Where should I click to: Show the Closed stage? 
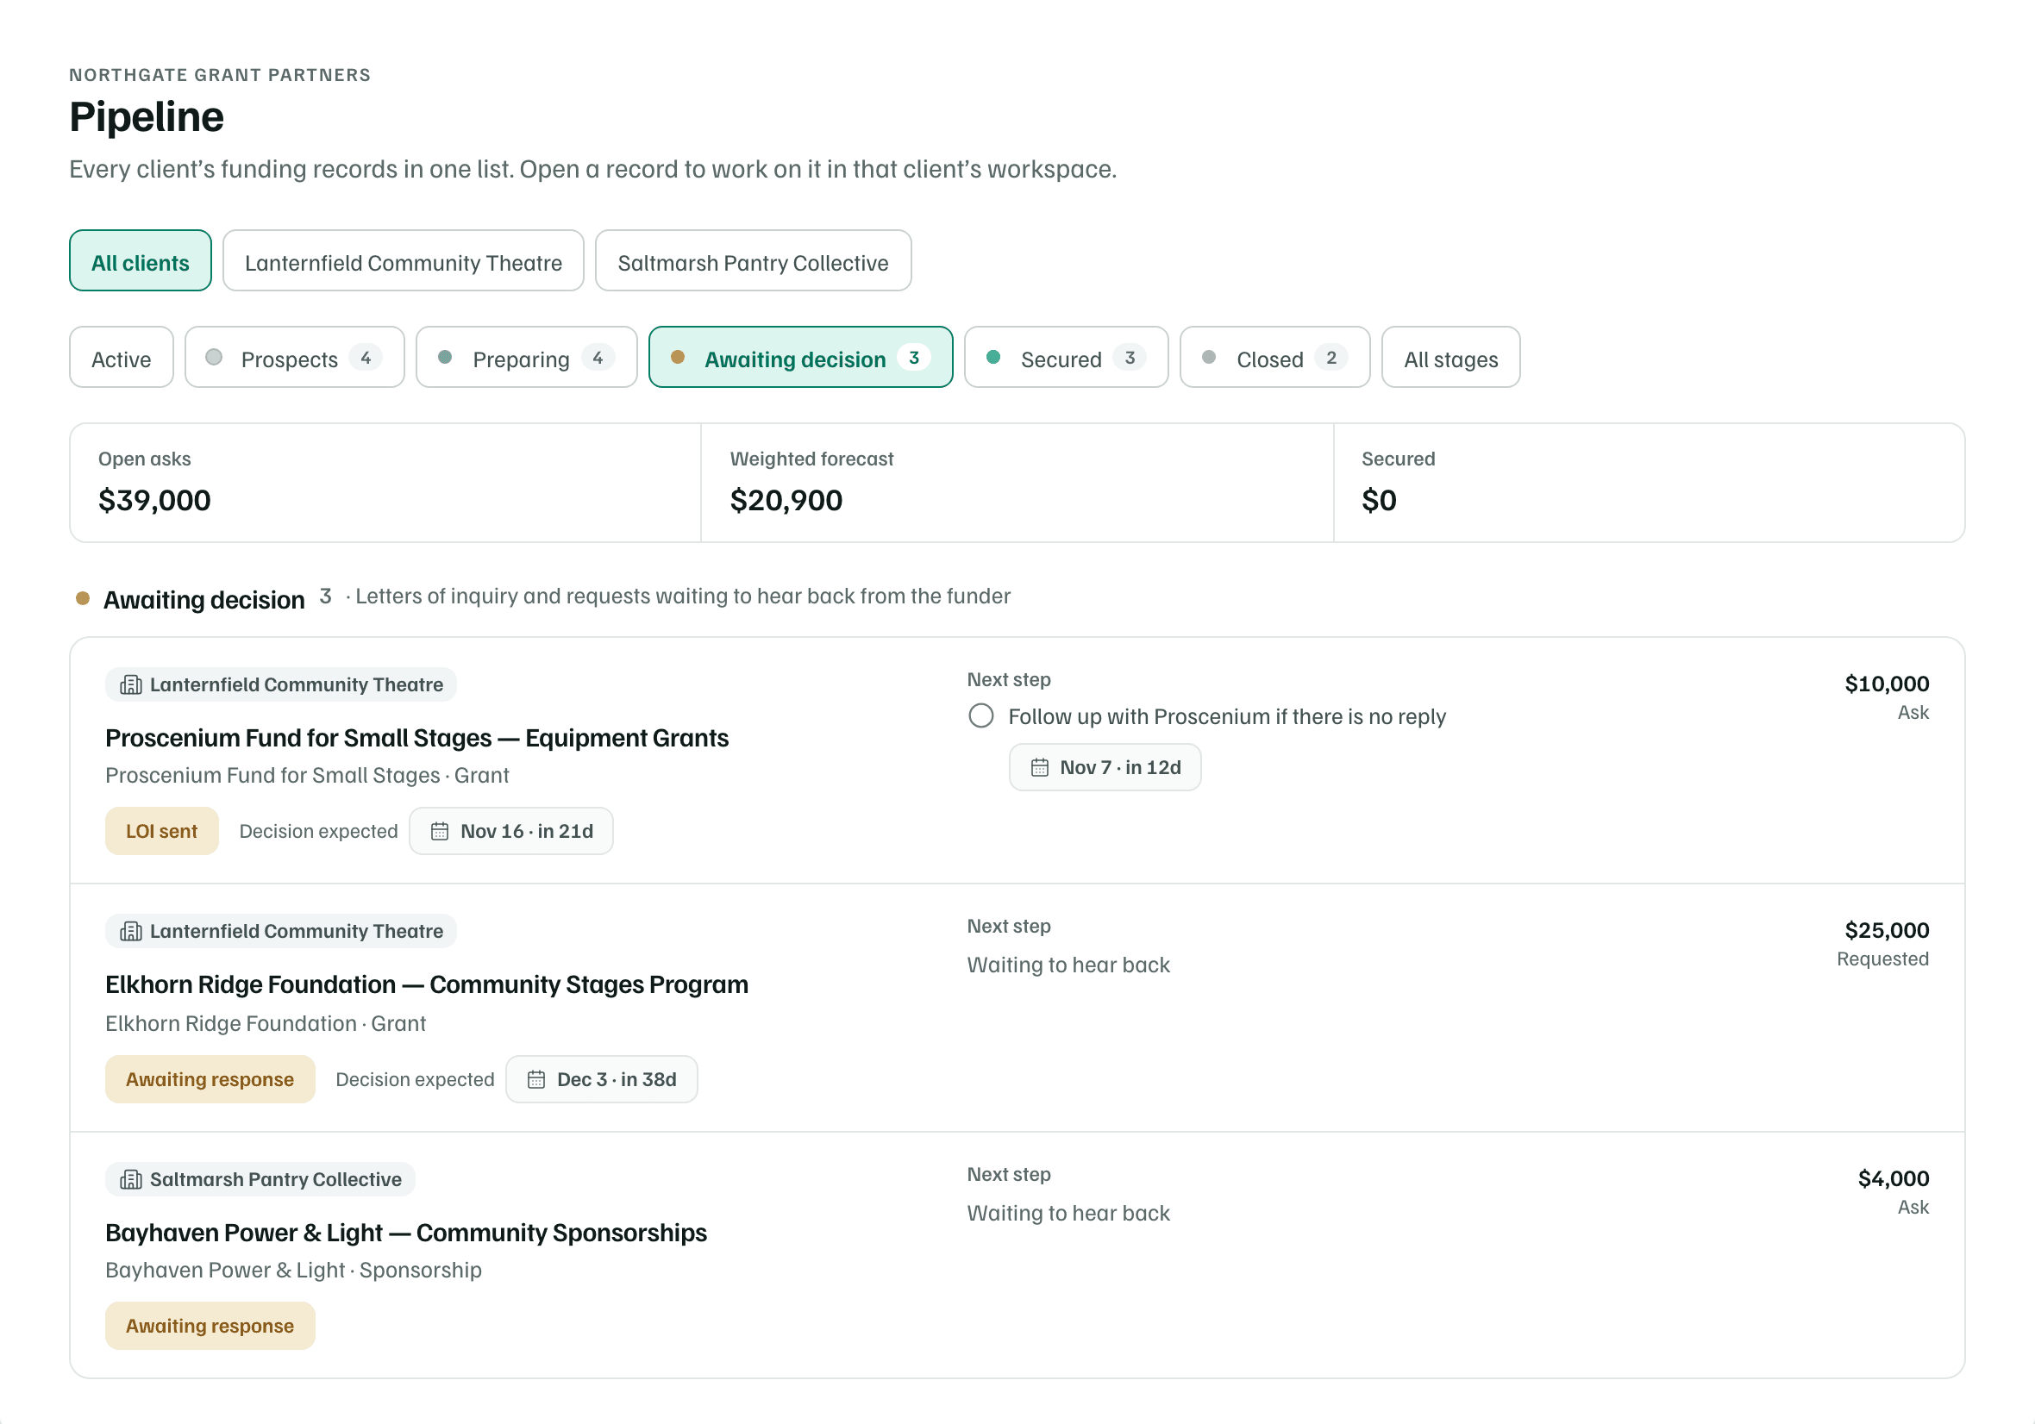point(1275,358)
